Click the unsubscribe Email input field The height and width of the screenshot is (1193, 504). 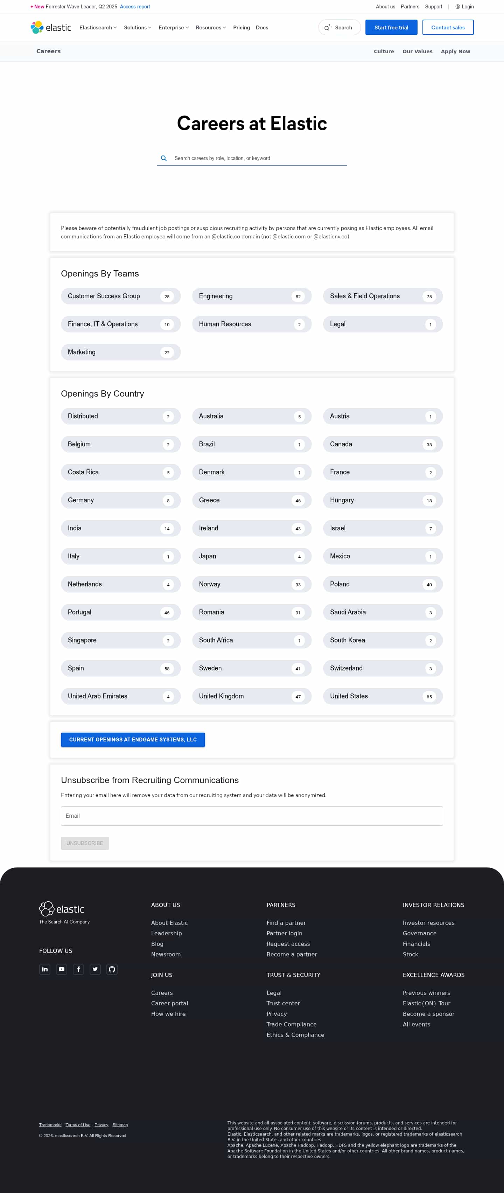pyautogui.click(x=252, y=816)
